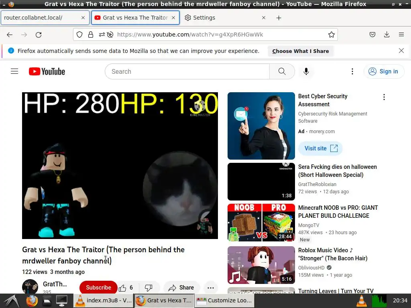Switch to the router.collabnet.local tab

[45, 18]
